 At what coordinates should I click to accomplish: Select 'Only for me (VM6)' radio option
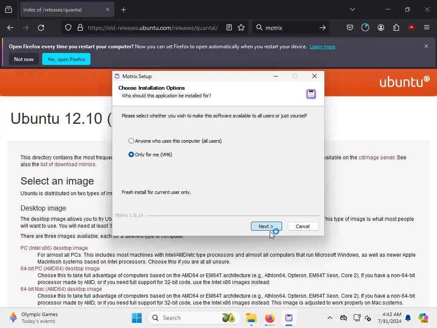click(x=150, y=155)
